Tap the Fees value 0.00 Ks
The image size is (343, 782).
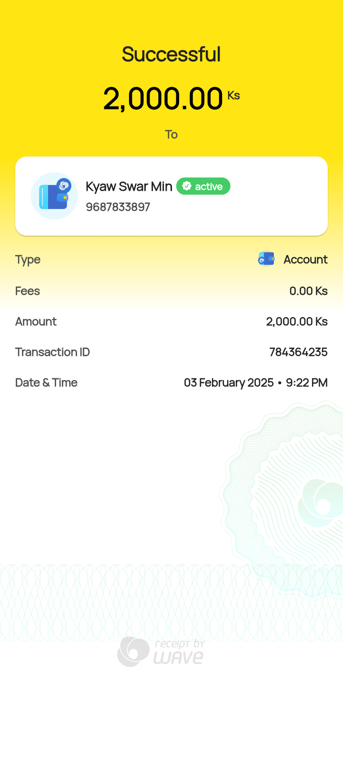(308, 291)
